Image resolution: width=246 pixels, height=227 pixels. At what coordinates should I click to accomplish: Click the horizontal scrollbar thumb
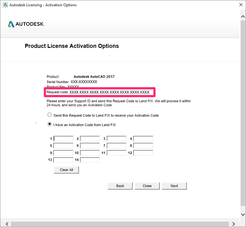120,224
